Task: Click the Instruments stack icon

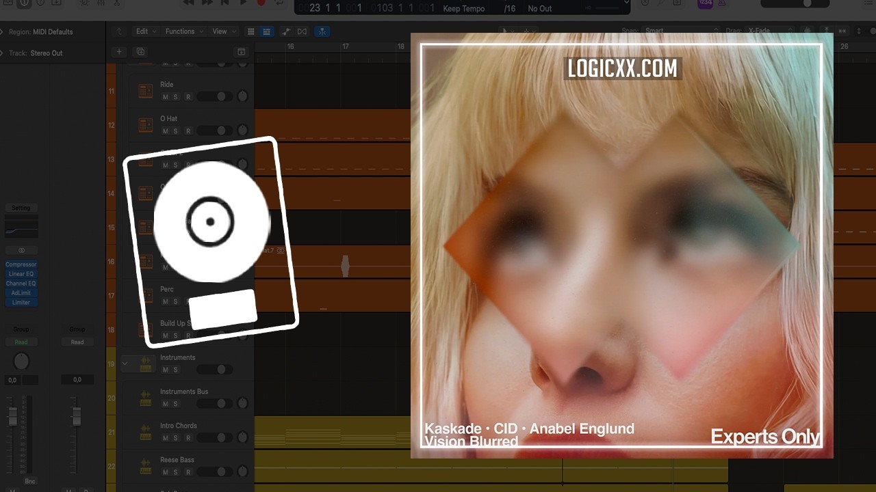Action: (x=145, y=364)
